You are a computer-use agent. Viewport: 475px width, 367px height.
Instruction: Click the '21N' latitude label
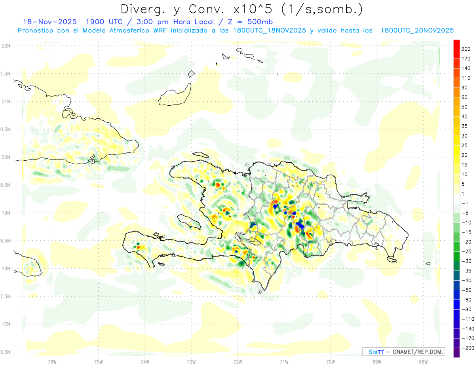tap(6, 101)
